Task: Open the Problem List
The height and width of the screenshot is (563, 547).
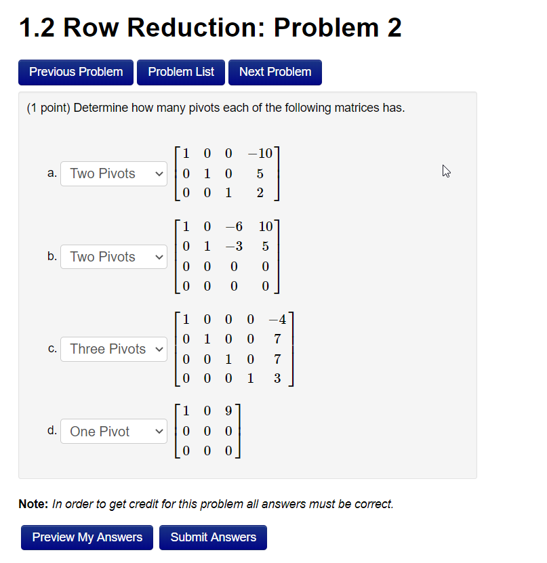Action: pos(180,72)
